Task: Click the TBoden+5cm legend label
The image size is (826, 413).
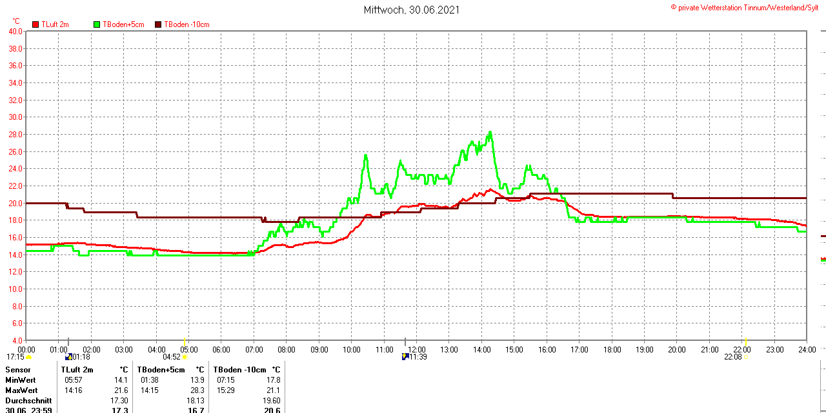Action: 123,24
